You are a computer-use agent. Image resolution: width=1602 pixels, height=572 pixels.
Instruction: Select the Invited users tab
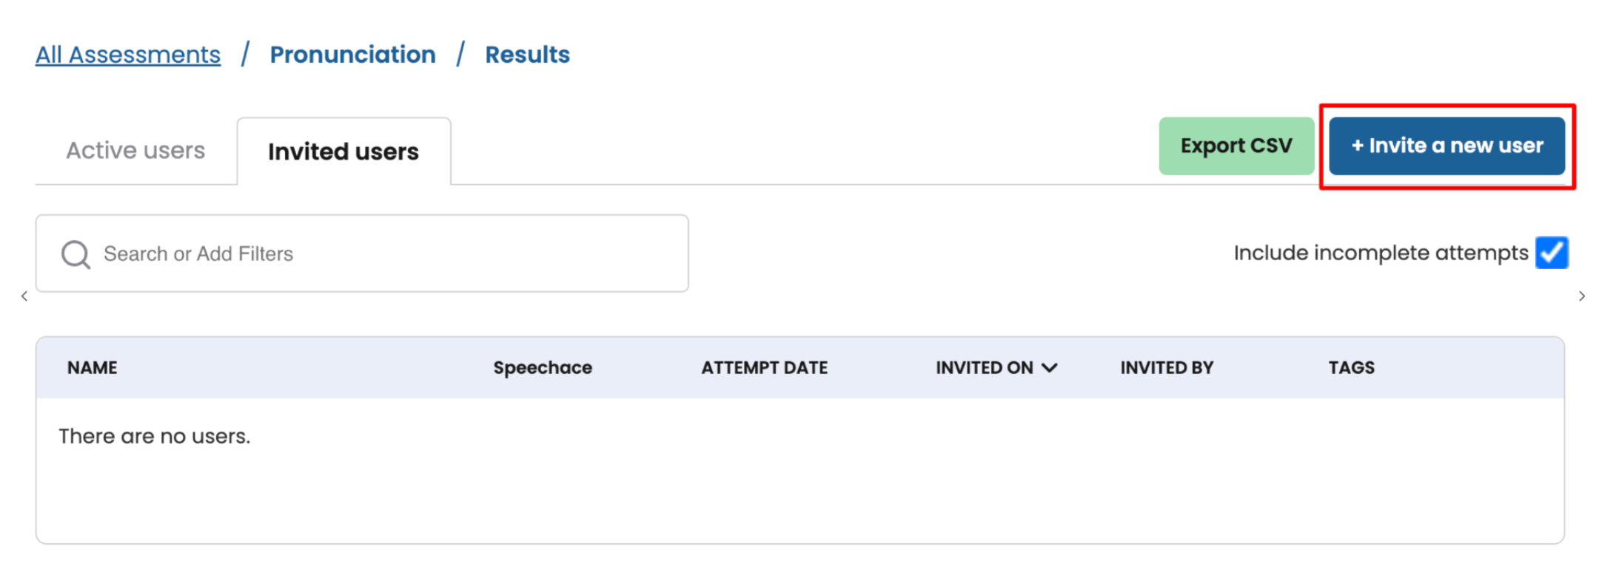[x=343, y=151]
